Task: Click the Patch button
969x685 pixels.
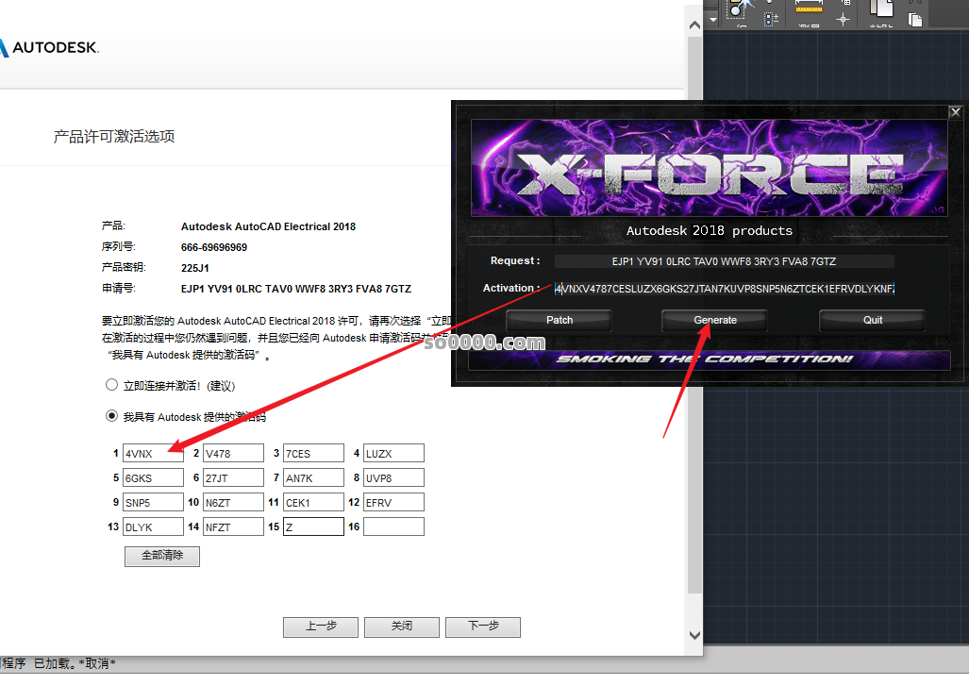Action: [x=560, y=320]
